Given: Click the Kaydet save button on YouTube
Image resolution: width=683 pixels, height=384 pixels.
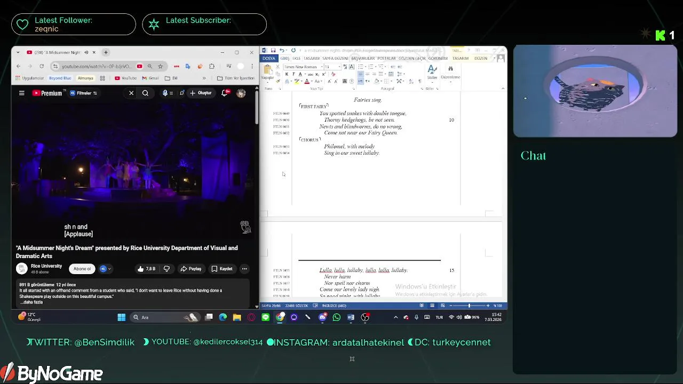Looking at the screenshot, I should point(222,269).
